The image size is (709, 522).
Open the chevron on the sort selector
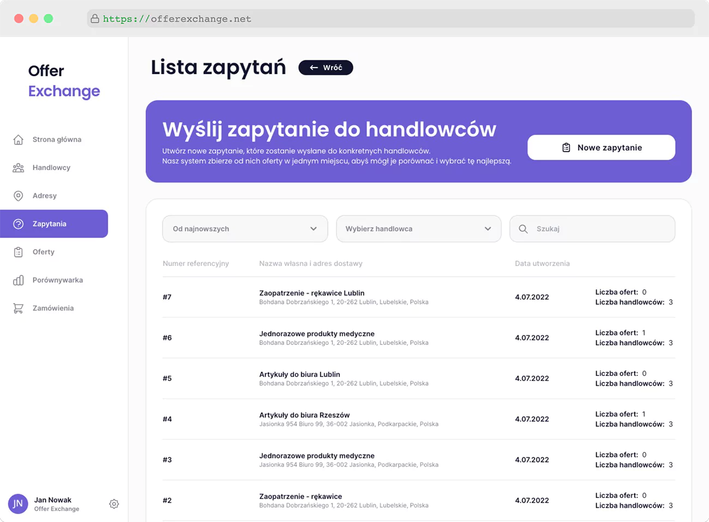tap(314, 229)
